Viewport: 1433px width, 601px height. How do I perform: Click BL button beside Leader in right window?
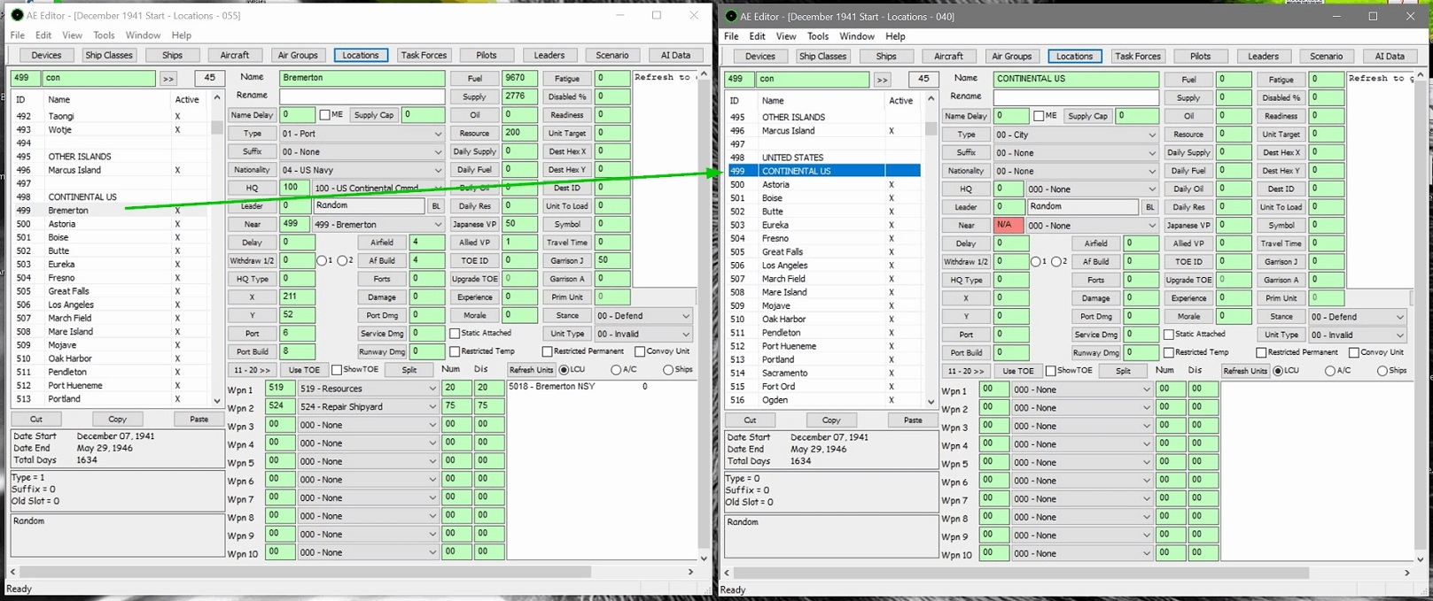point(1149,206)
